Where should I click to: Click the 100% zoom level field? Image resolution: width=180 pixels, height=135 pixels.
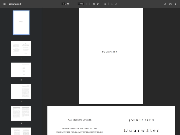click(81, 4)
